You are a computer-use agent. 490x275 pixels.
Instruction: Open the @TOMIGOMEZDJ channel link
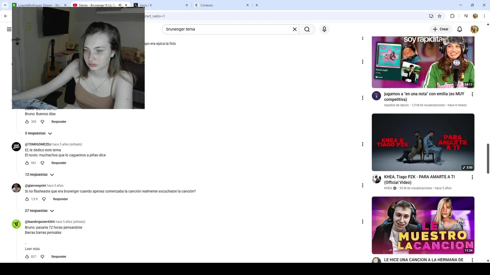pos(38,144)
